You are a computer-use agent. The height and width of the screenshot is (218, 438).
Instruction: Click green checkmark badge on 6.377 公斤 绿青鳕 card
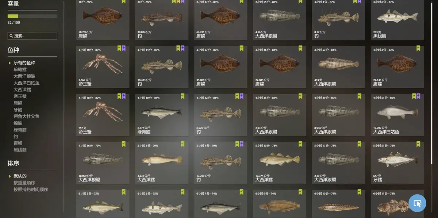[182, 96]
